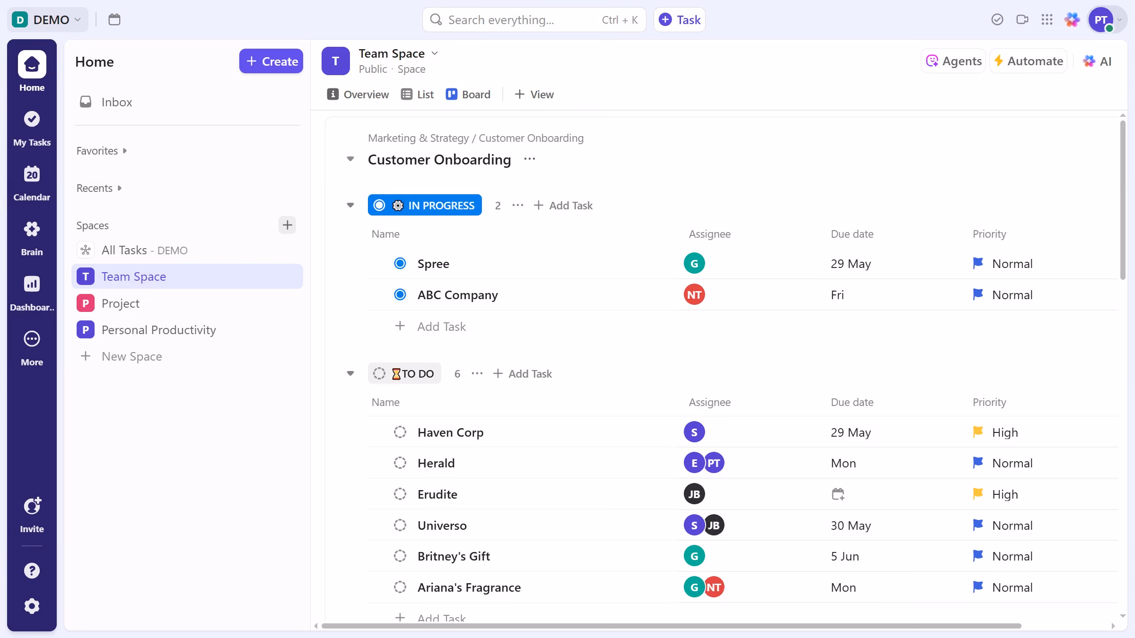Viewport: 1135px width, 638px height.
Task: Click the vertical scrollbar thumb
Action: (x=1123, y=200)
